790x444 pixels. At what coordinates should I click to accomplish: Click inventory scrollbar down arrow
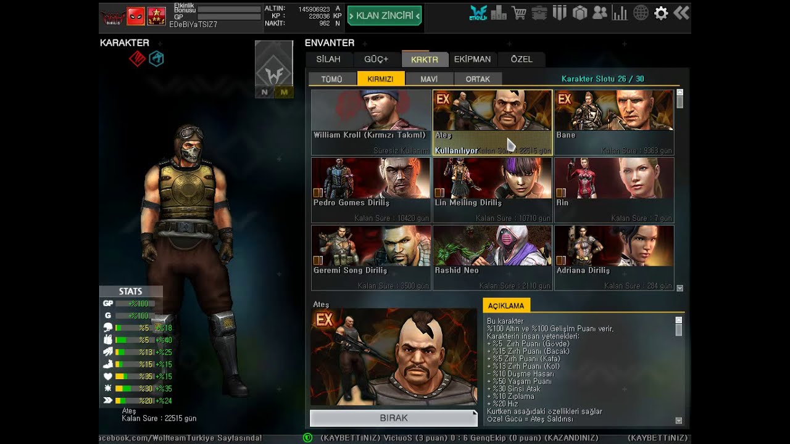coord(680,288)
